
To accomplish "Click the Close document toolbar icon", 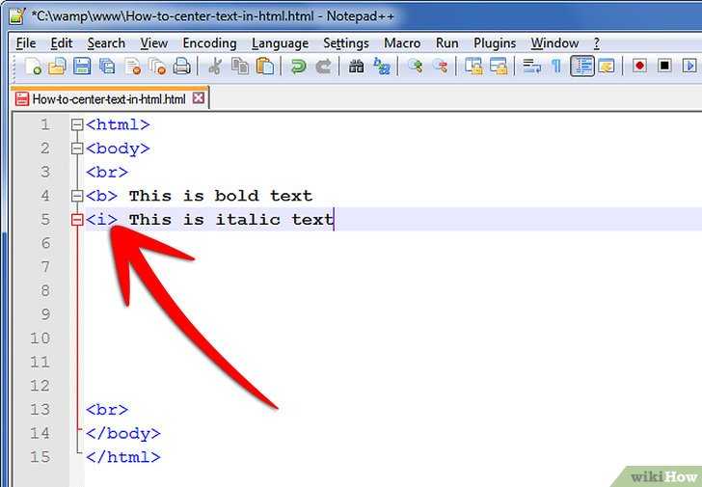I will pos(132,67).
